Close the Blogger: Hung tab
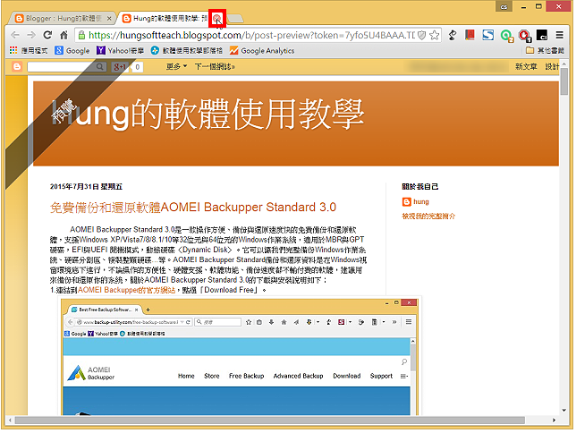The height and width of the screenshot is (433, 576). point(109,18)
